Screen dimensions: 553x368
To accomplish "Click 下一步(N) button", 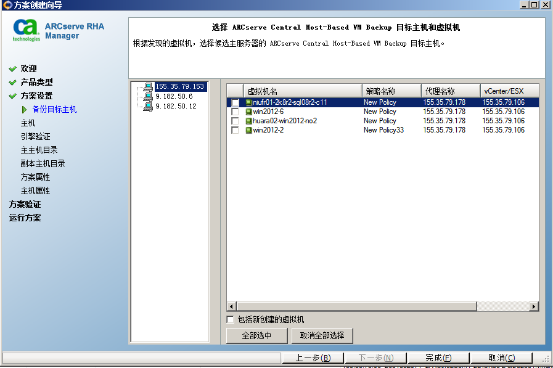I will pos(376,358).
